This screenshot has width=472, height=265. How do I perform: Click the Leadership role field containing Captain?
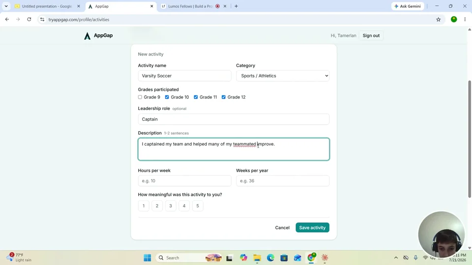pyautogui.click(x=234, y=119)
